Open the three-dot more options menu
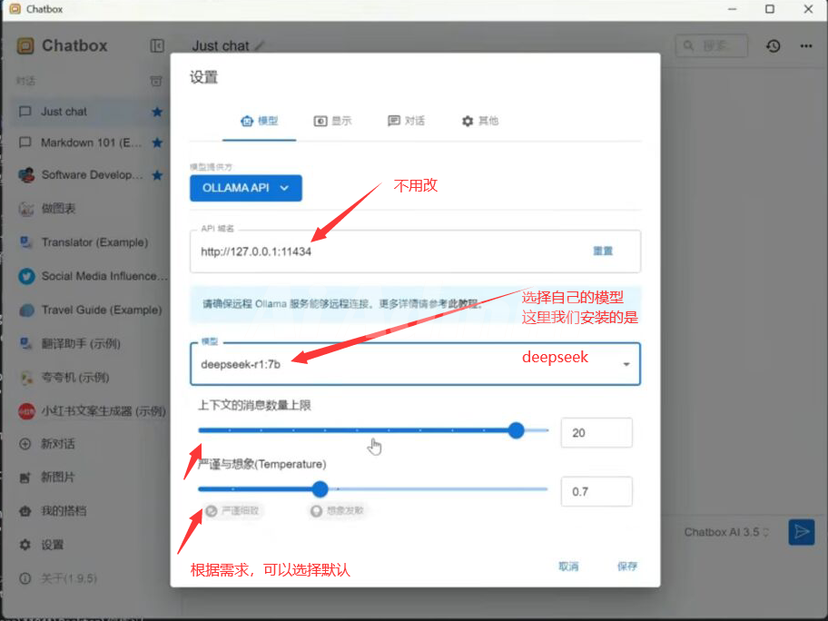Viewport: 828px width, 621px height. coord(805,45)
